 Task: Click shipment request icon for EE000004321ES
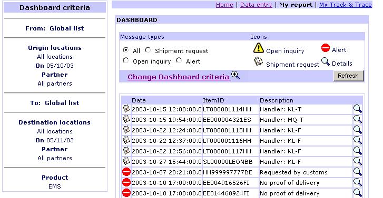tap(126, 119)
